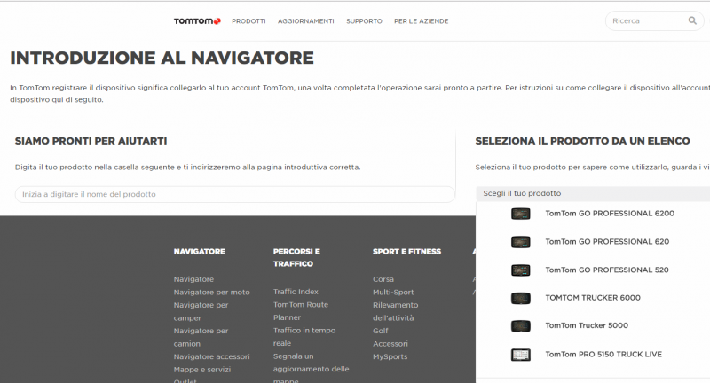710x383 pixels.
Task: Click the PRO 5150 TRUCK LIVE device image
Action: [x=520, y=355]
